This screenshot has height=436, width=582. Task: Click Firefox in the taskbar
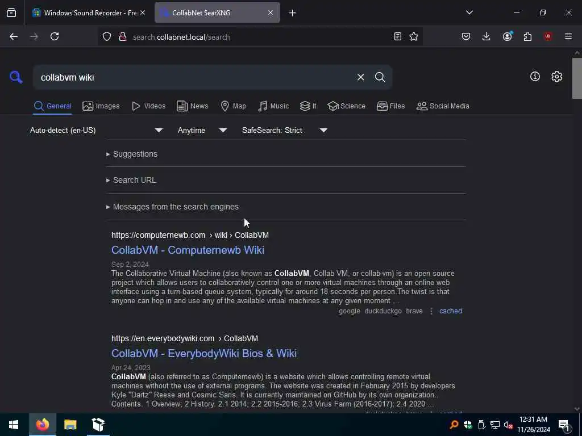click(x=43, y=425)
